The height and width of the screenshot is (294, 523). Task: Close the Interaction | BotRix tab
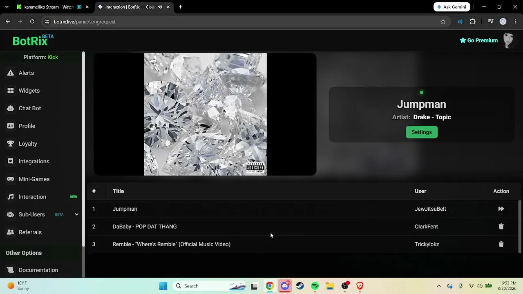(x=168, y=7)
